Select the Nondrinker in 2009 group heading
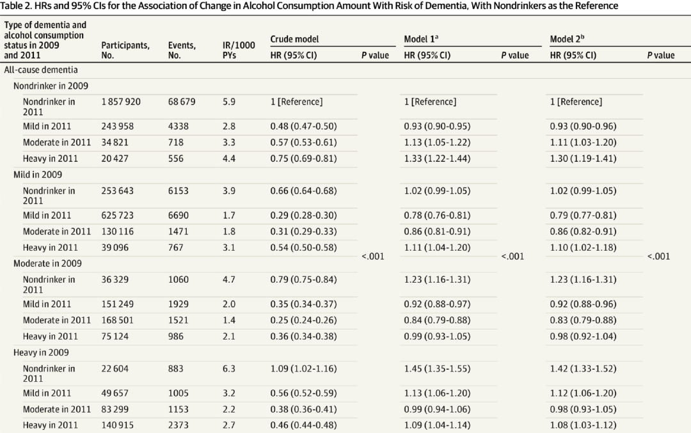691x433 pixels. (51, 86)
